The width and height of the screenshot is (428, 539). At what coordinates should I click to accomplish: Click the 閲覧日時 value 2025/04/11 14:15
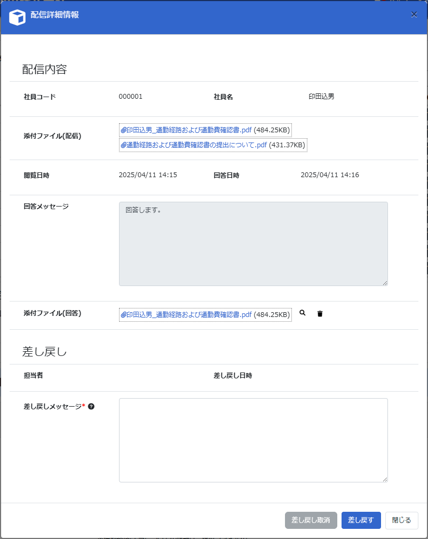148,175
